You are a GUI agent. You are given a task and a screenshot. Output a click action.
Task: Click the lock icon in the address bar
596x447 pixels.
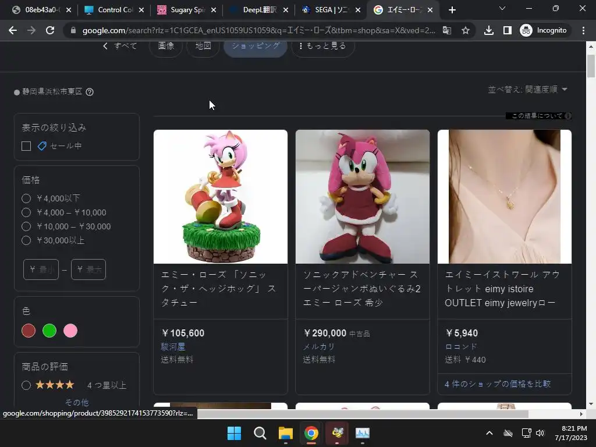click(73, 30)
